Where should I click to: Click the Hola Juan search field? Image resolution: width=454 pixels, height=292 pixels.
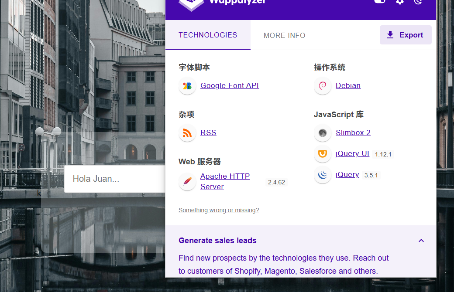(115, 179)
